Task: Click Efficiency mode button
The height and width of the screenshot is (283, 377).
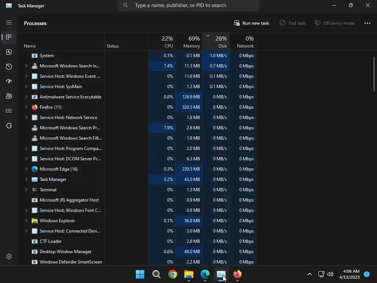Action: (334, 23)
